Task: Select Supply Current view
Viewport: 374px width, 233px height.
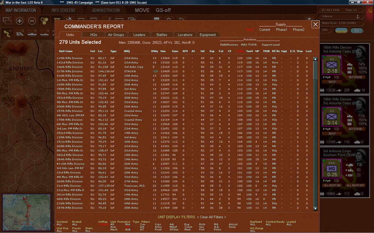Action: (x=264, y=30)
